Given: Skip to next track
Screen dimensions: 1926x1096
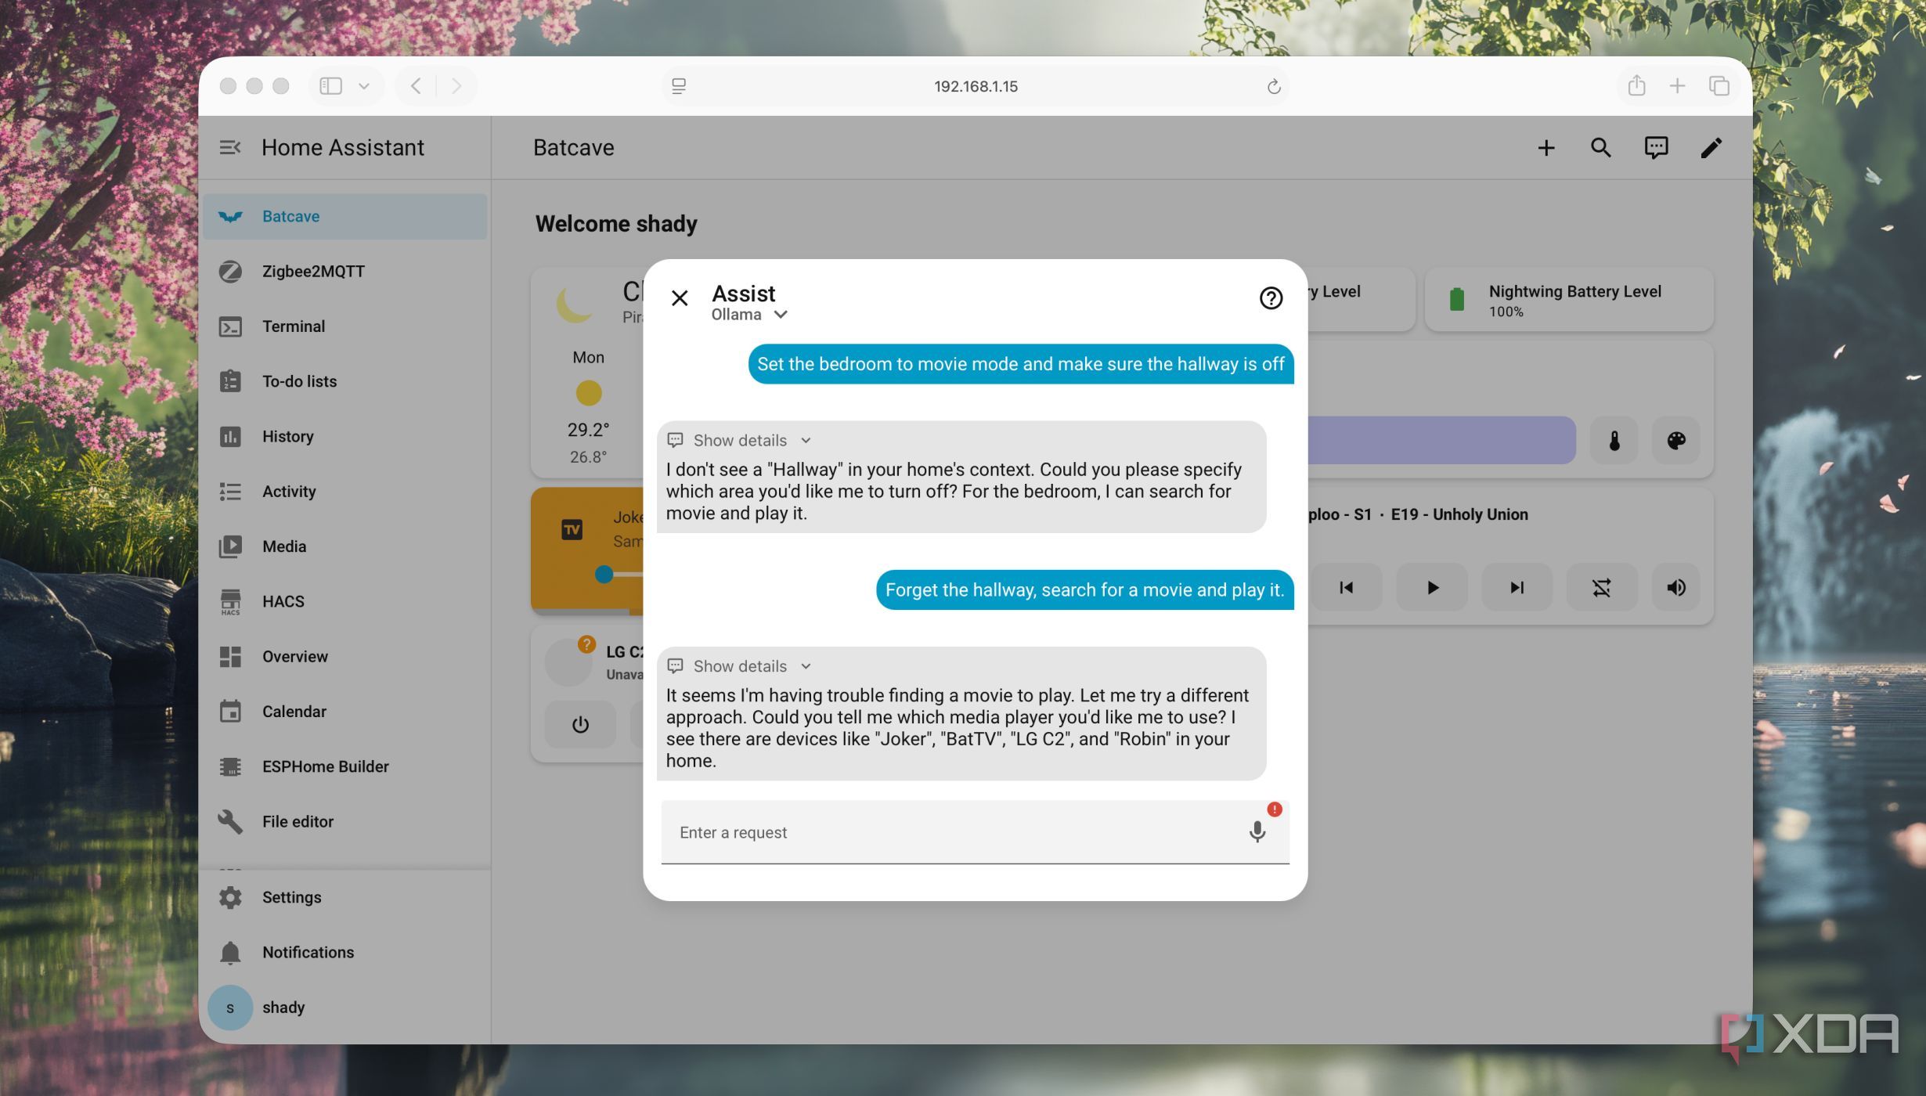Looking at the screenshot, I should [x=1517, y=587].
